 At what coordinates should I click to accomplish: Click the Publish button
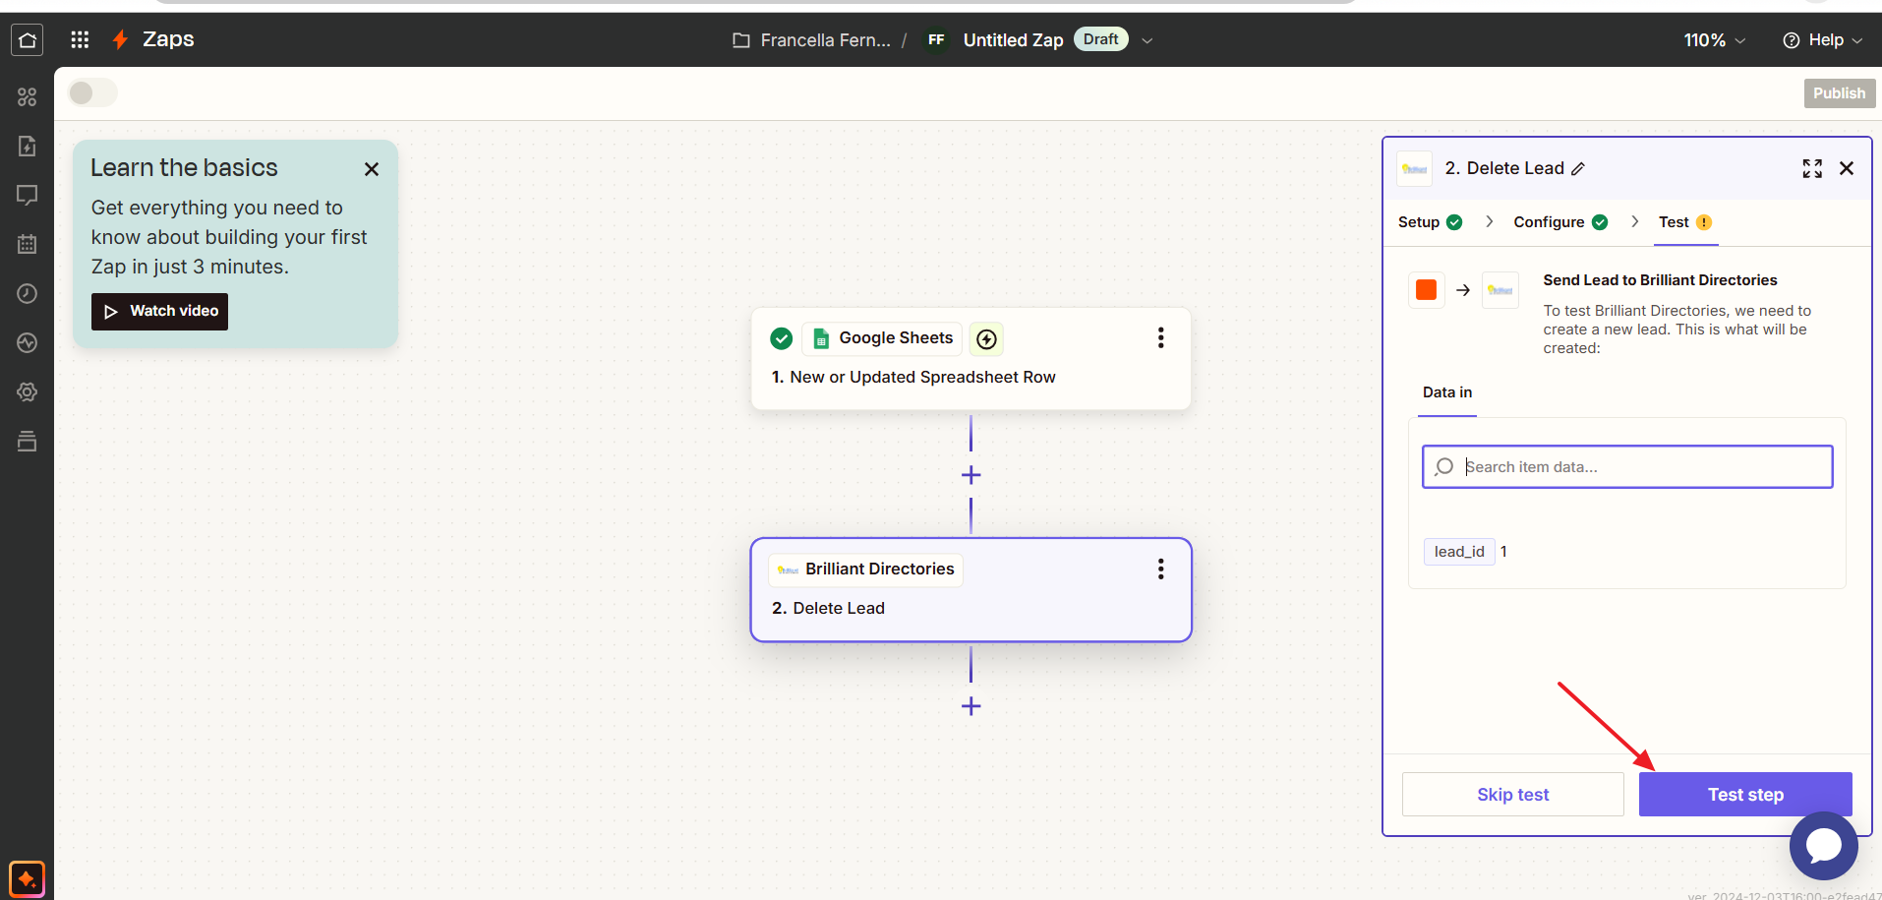click(1839, 93)
